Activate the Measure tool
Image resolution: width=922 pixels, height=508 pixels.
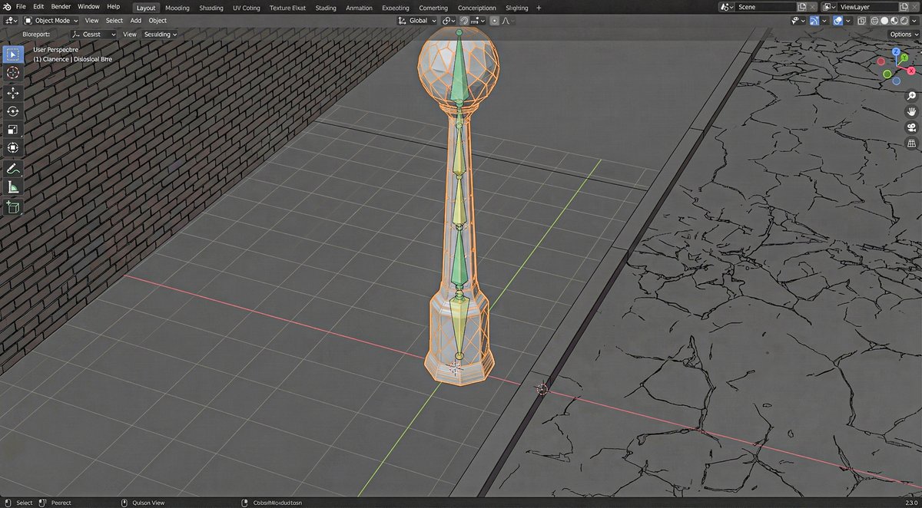(x=13, y=187)
